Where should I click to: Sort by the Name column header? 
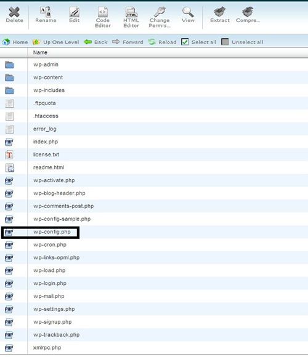pyautogui.click(x=40, y=52)
